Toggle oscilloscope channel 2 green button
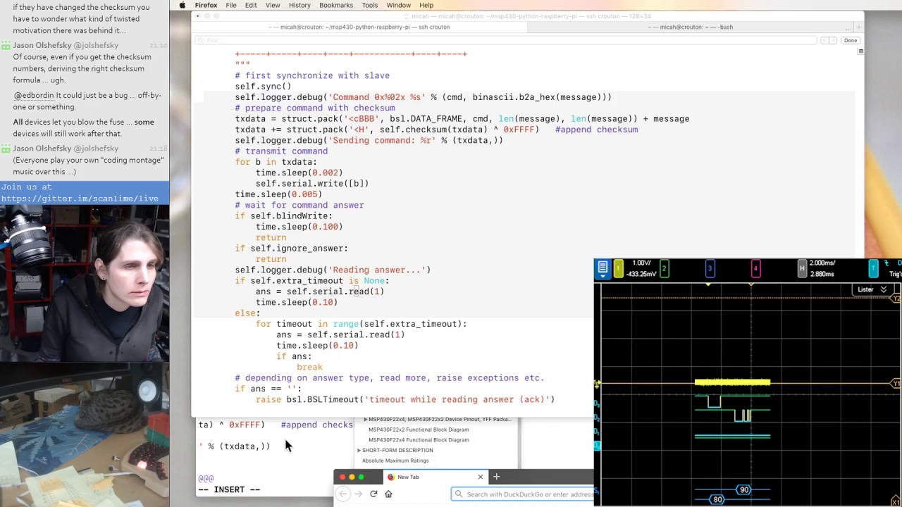The image size is (902, 507). (664, 268)
